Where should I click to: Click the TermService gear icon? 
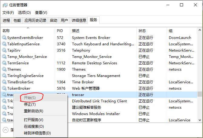(x=4, y=63)
